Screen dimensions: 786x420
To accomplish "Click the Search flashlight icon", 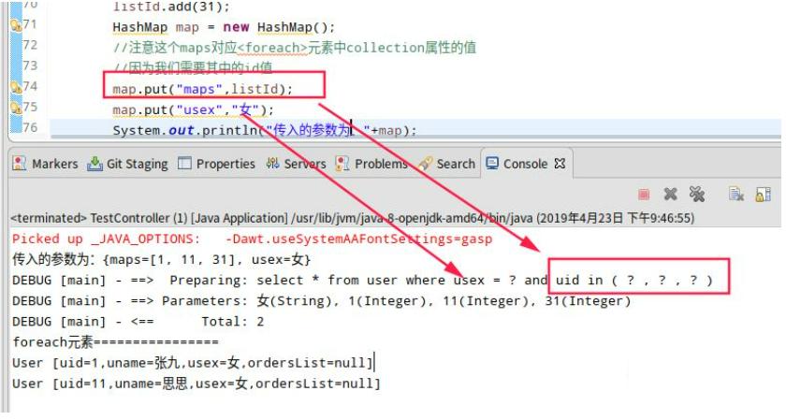I will [425, 164].
